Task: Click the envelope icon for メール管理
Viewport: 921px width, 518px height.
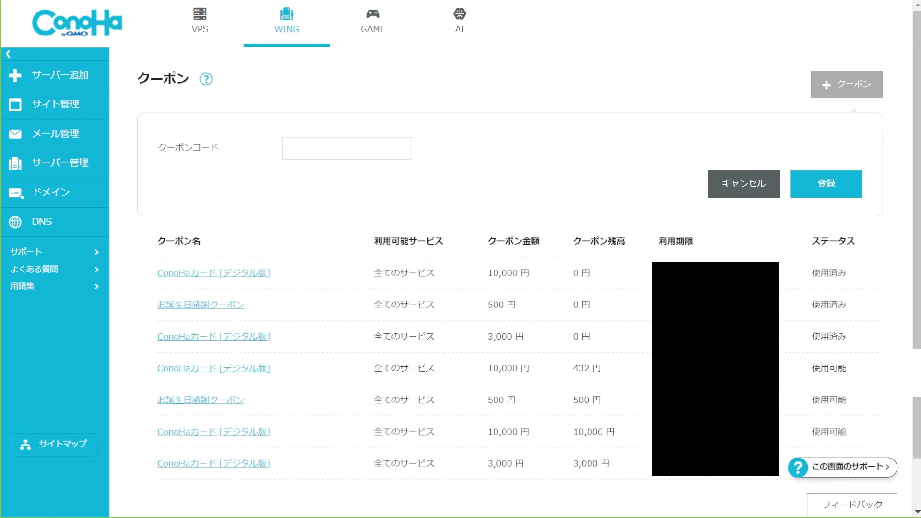Action: tap(15, 134)
